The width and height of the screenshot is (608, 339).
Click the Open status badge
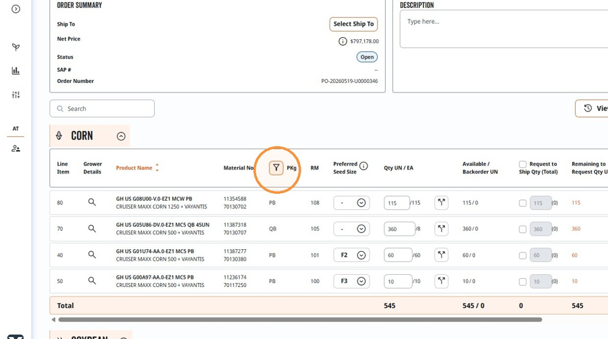coord(367,57)
